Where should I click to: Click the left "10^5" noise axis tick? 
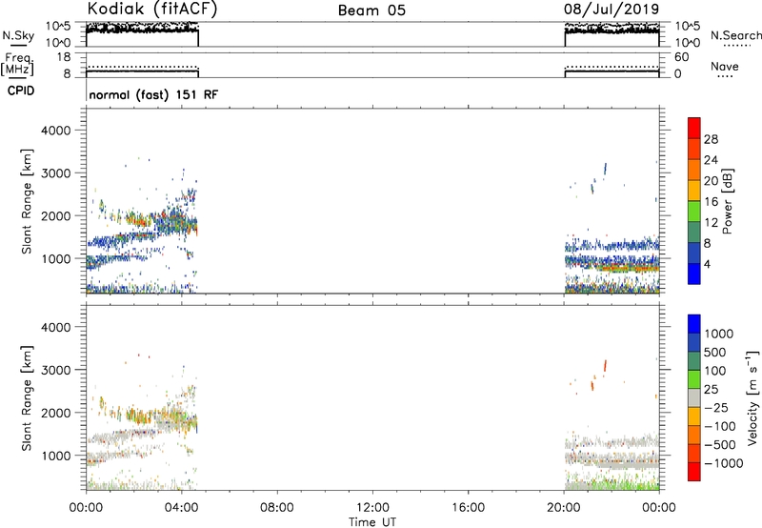[58, 27]
